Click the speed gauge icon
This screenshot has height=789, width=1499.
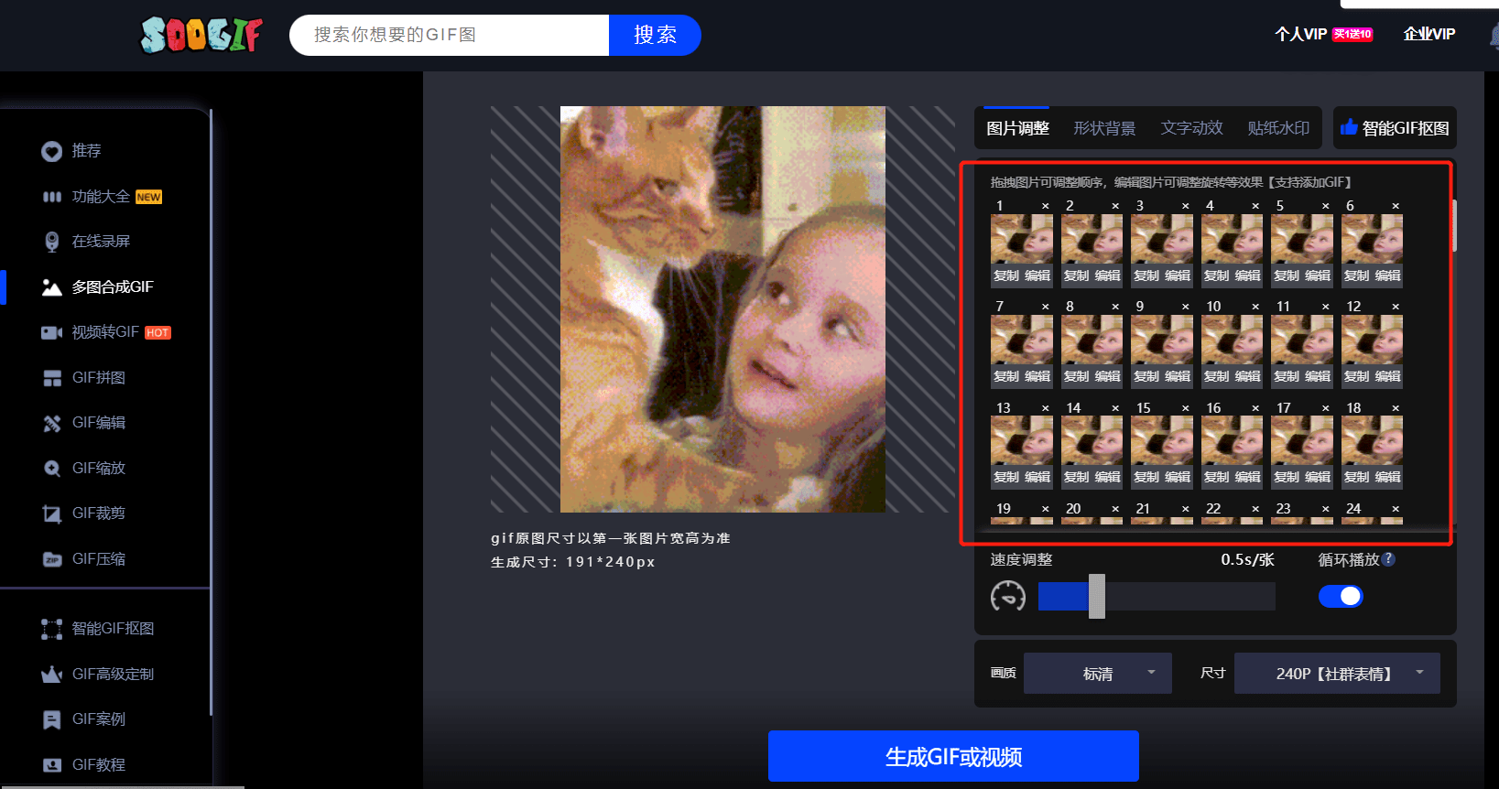pos(1008,597)
